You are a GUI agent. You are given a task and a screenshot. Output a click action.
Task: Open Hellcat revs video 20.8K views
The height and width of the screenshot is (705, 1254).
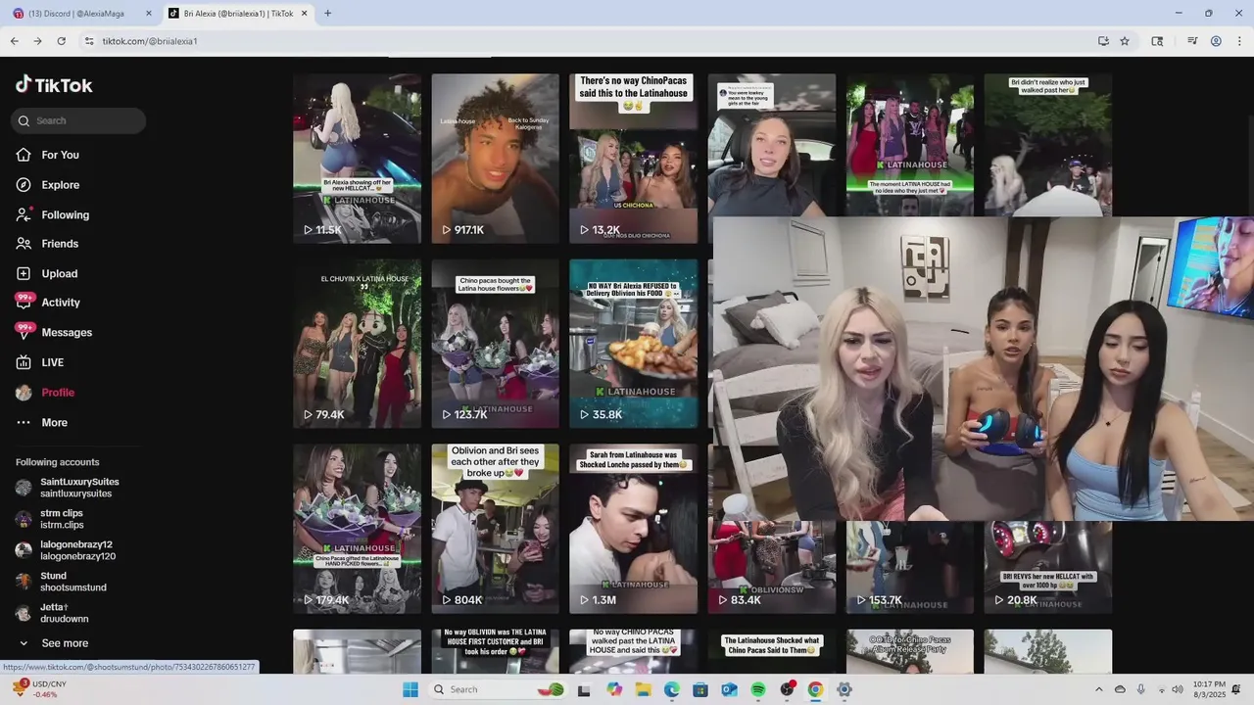1048,568
